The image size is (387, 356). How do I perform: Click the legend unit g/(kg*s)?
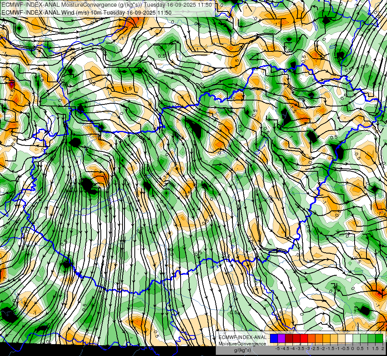pos(242,350)
